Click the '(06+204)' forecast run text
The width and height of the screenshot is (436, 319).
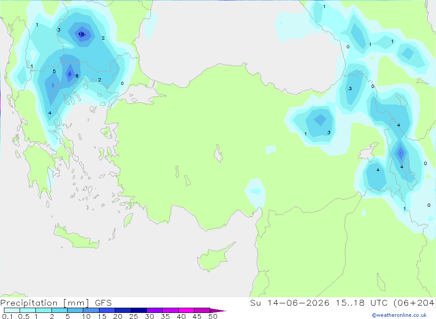click(415, 302)
